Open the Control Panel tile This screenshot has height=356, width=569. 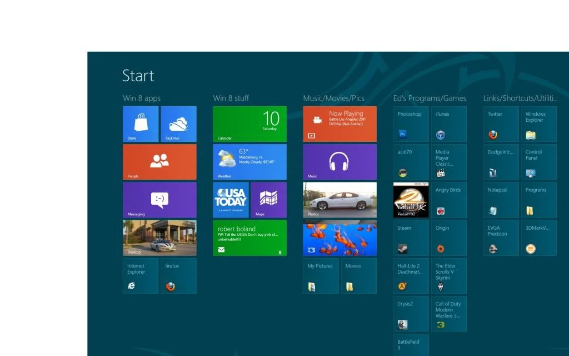(x=539, y=162)
